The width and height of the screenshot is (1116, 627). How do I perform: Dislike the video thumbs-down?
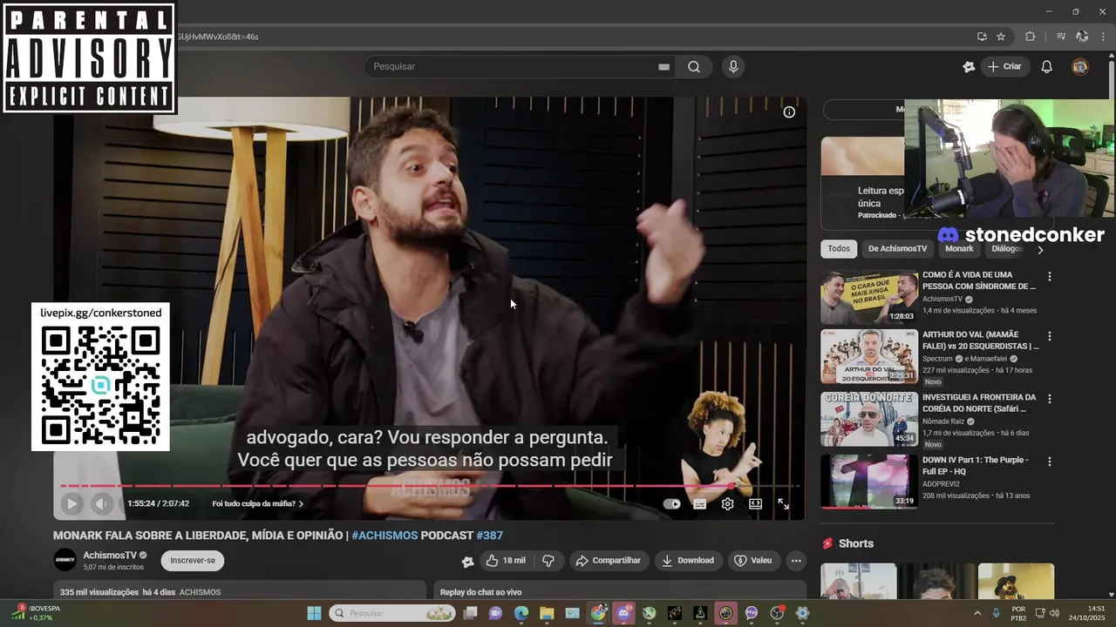point(548,561)
